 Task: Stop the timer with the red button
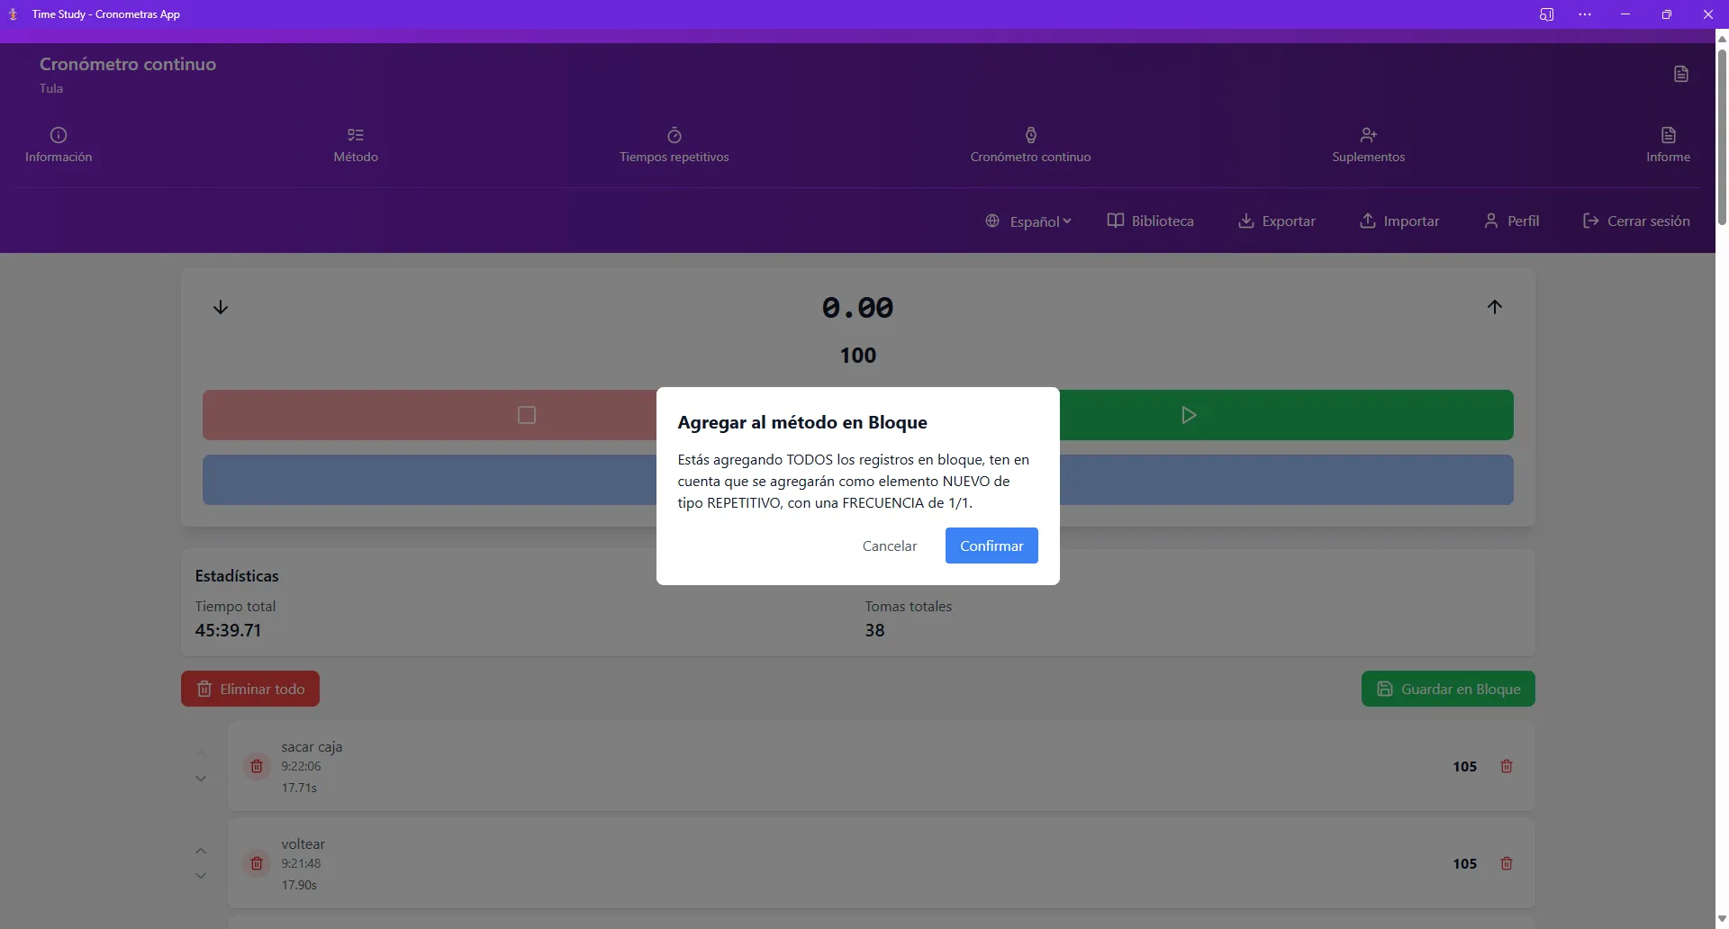430,415
